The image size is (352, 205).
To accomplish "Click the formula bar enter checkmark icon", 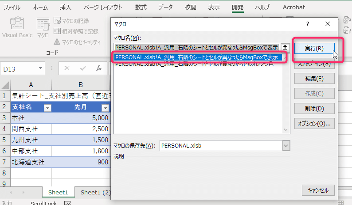I will (83, 68).
